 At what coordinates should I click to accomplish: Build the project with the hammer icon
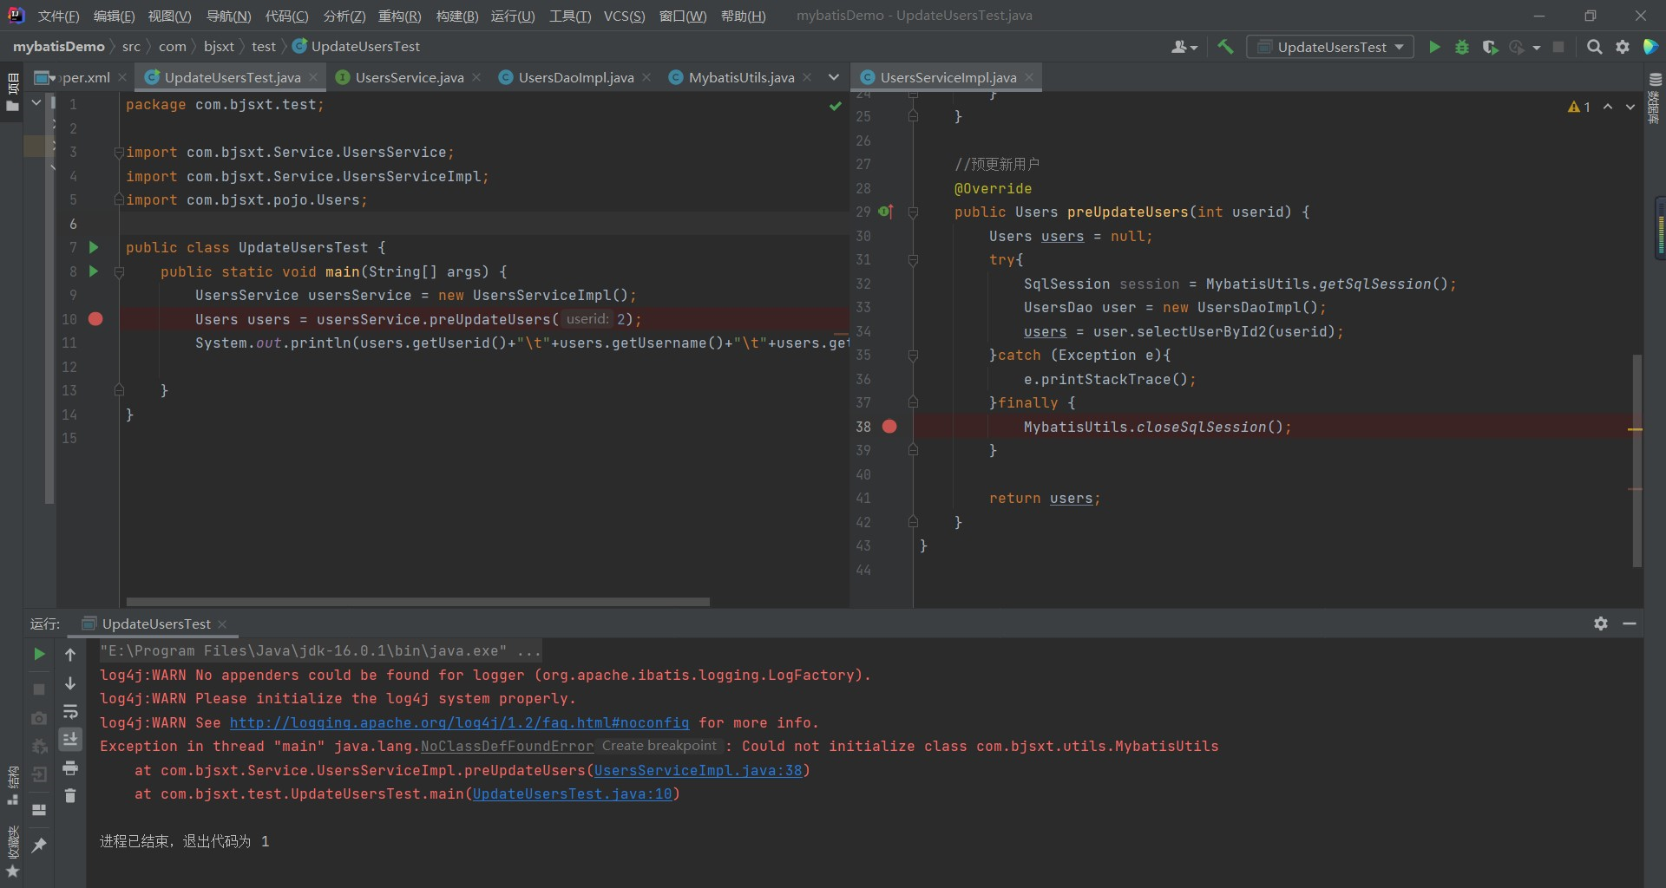1225,47
